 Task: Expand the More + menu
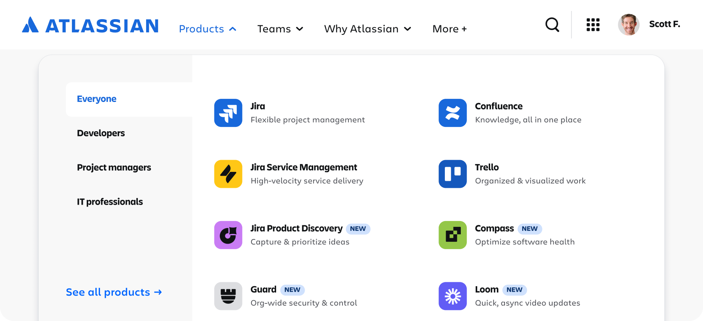click(x=450, y=29)
